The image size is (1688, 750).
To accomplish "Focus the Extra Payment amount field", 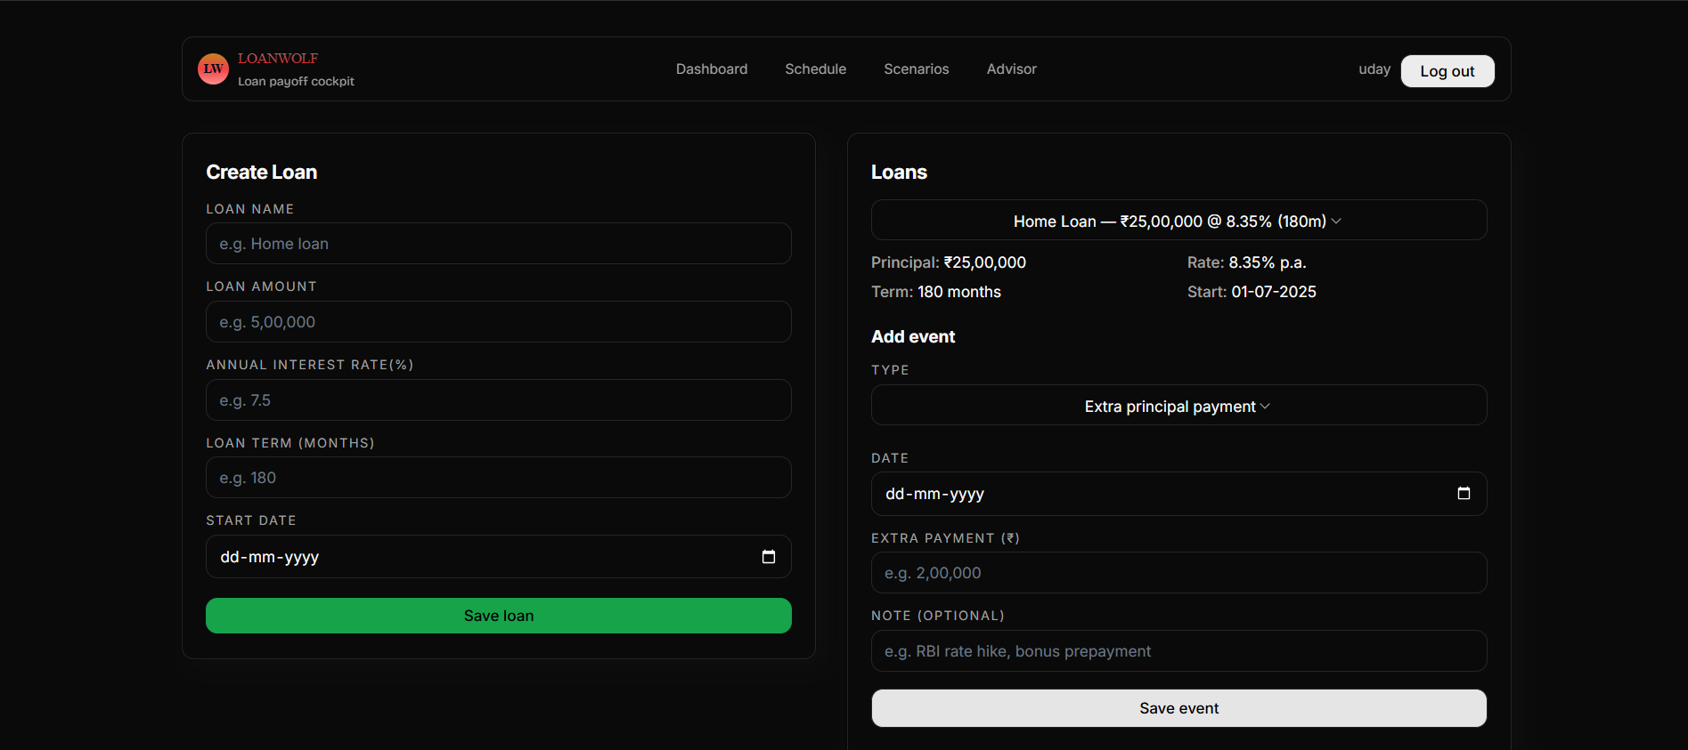I will (1178, 573).
